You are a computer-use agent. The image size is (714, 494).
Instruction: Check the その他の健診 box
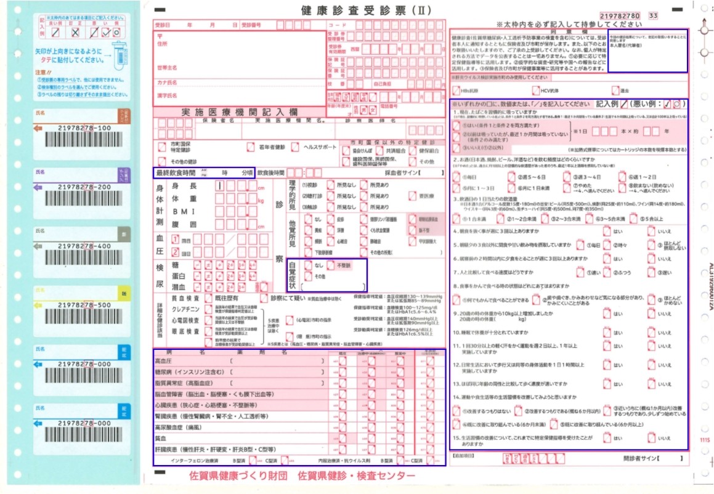tap(161, 161)
